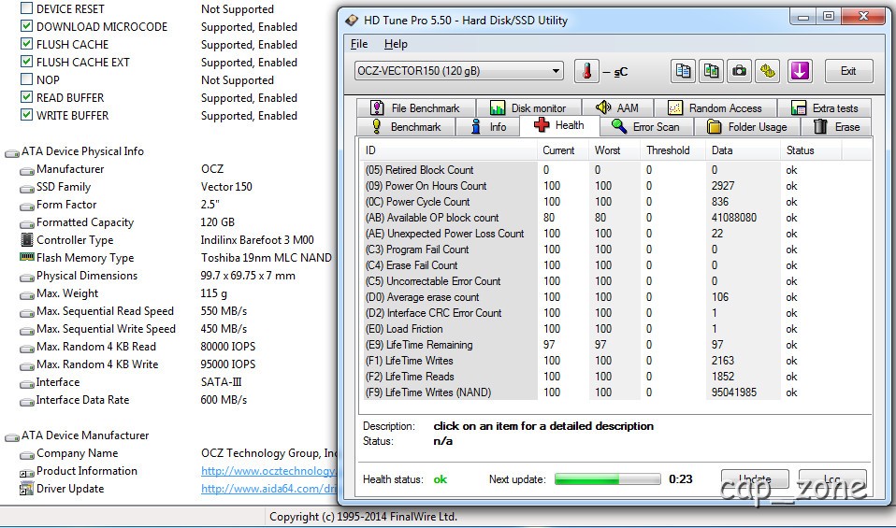This screenshot has width=896, height=528.
Task: Click the Exit button in HD Tune
Action: 848,71
